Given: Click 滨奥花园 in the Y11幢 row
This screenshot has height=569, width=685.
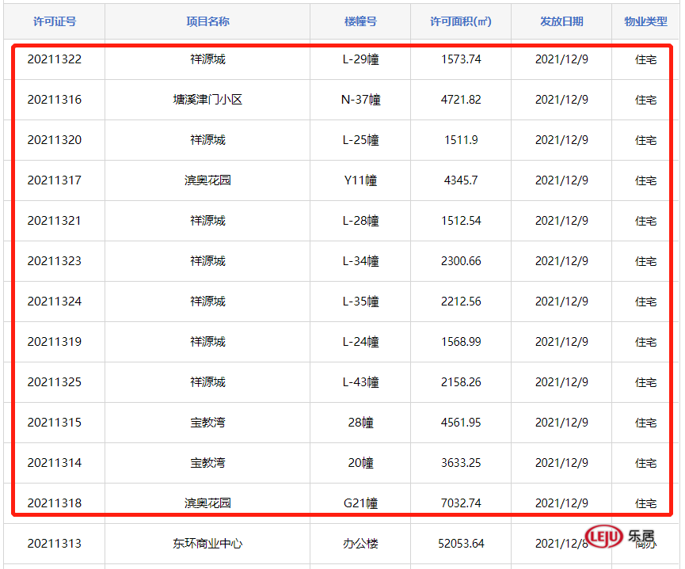Looking at the screenshot, I should [207, 180].
